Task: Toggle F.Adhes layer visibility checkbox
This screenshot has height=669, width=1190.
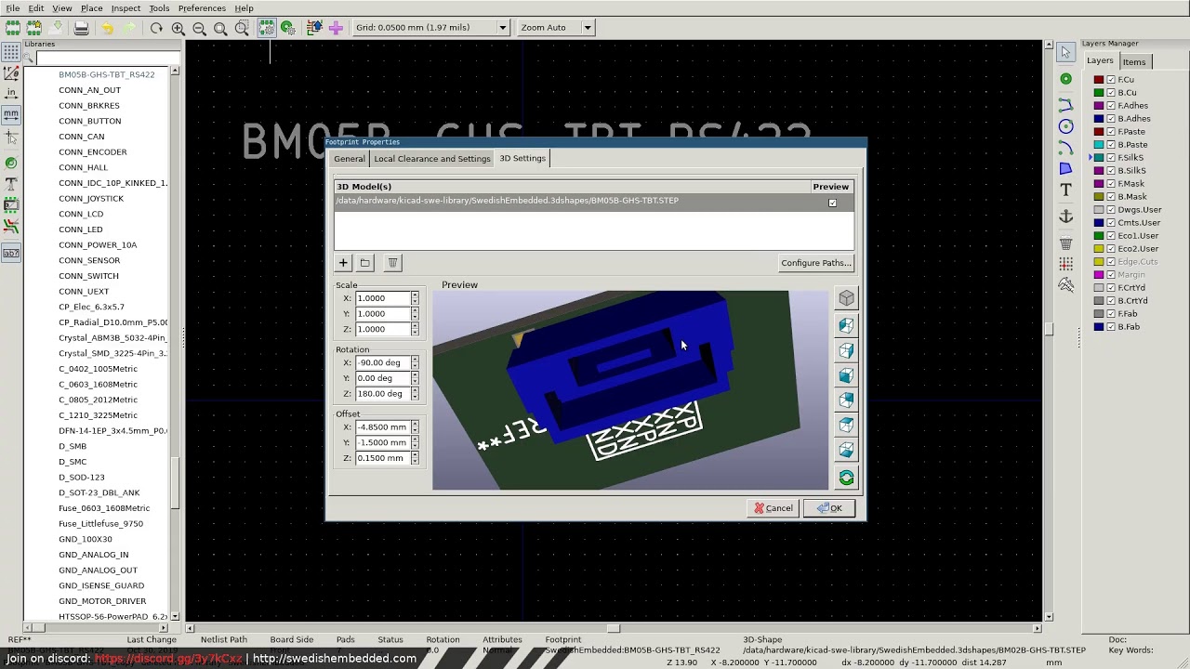Action: click(x=1111, y=106)
